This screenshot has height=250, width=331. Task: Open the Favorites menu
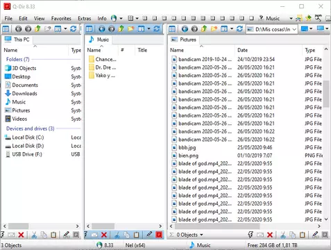click(61, 18)
